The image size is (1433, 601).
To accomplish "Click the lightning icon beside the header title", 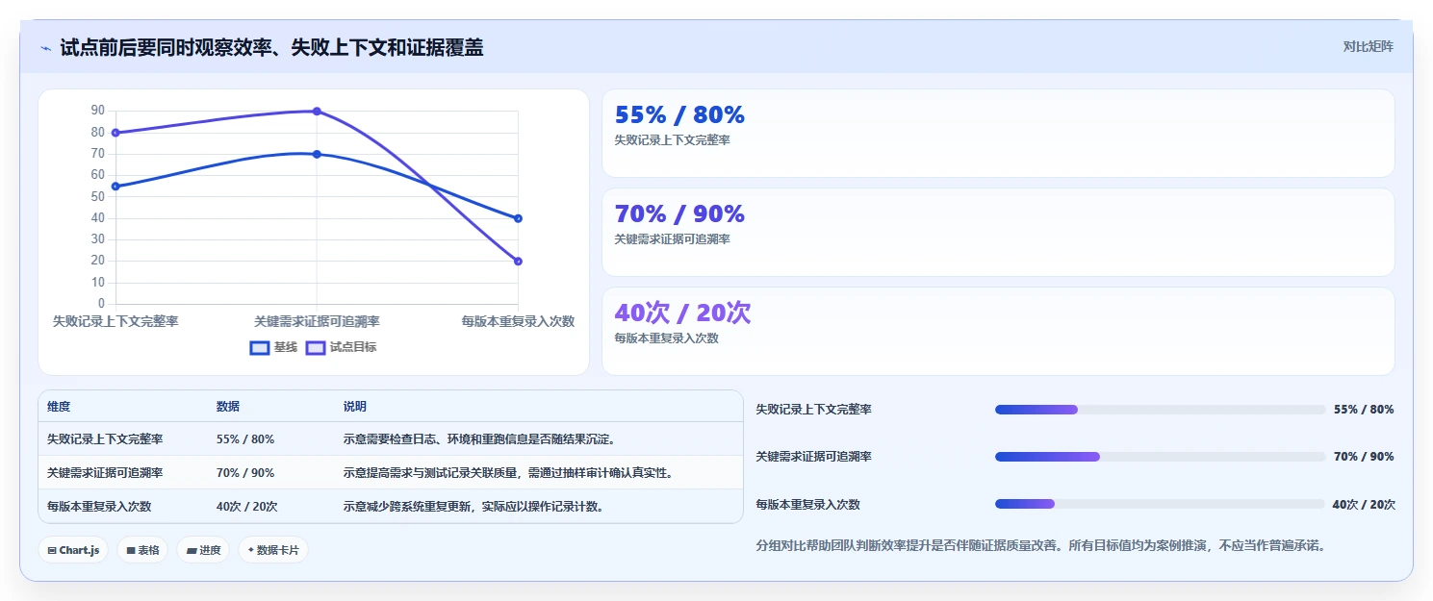I will point(45,48).
